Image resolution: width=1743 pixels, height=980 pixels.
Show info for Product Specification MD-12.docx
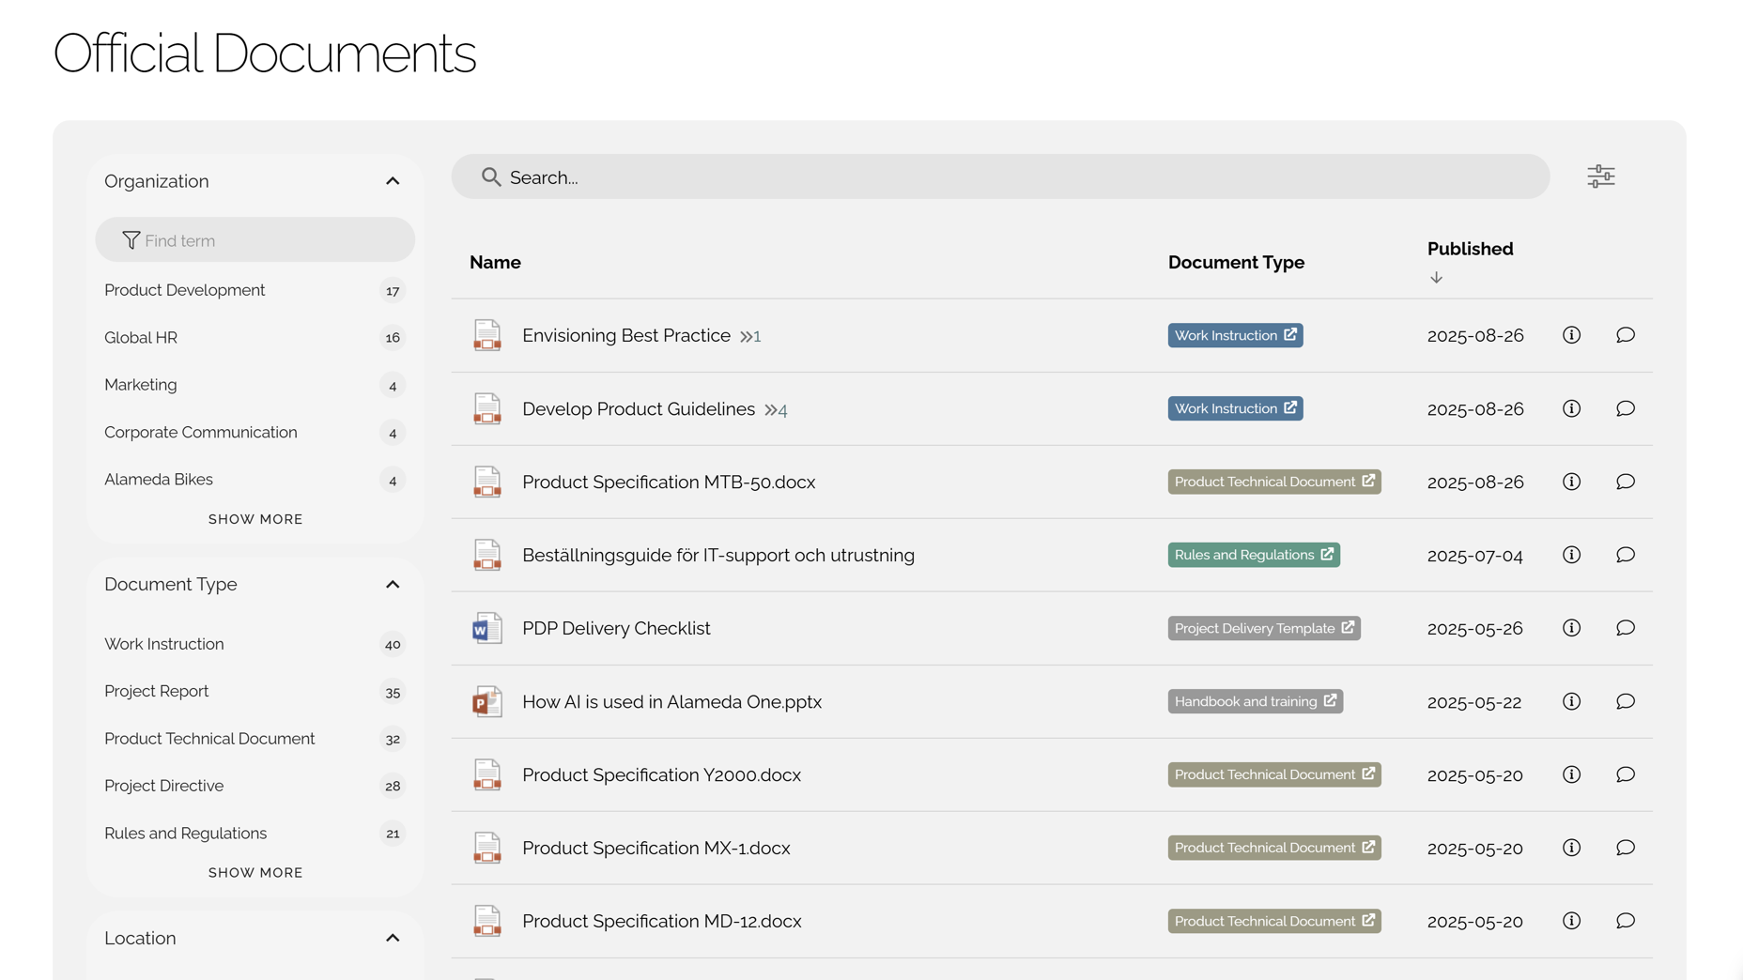point(1571,921)
